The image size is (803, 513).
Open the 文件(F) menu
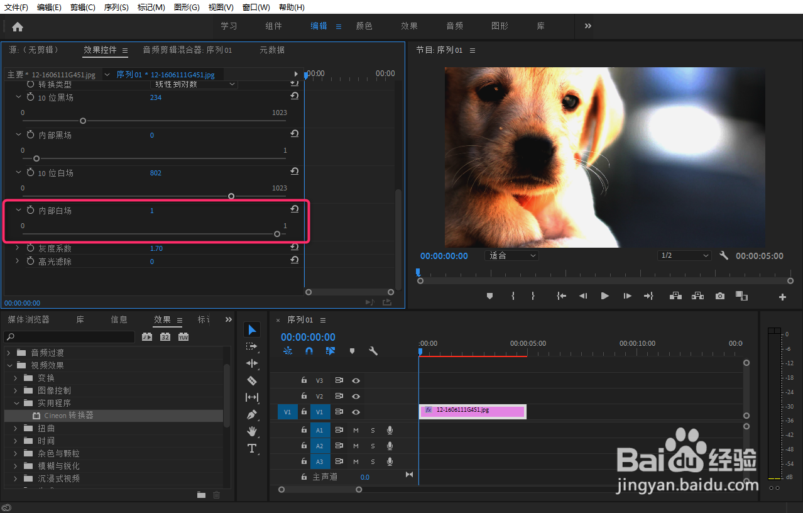point(16,7)
